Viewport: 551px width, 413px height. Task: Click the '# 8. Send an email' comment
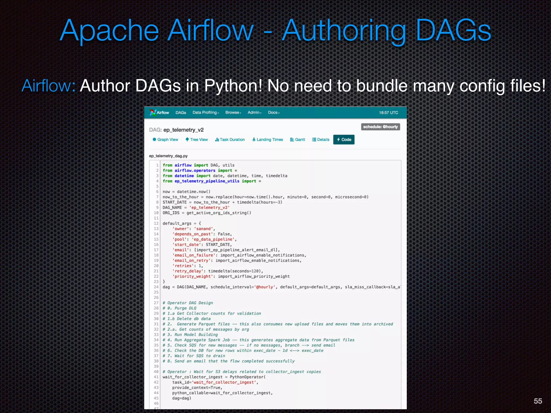[229, 361]
